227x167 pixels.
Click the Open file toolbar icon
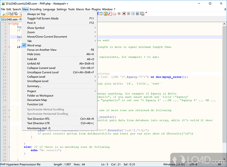coord(7,14)
